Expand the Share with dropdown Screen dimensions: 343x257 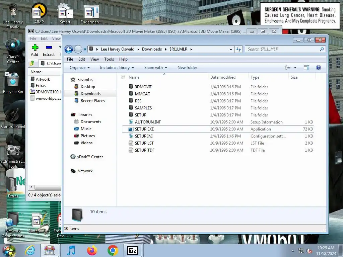(x=155, y=68)
